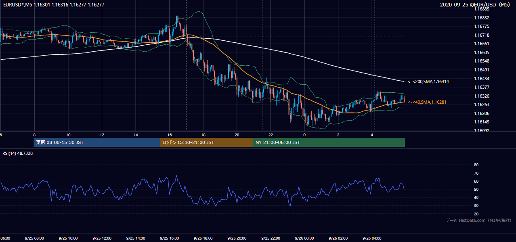The height and width of the screenshot is (242, 516).
Task: Click the price axis value 1.16491
Action: pos(481,70)
